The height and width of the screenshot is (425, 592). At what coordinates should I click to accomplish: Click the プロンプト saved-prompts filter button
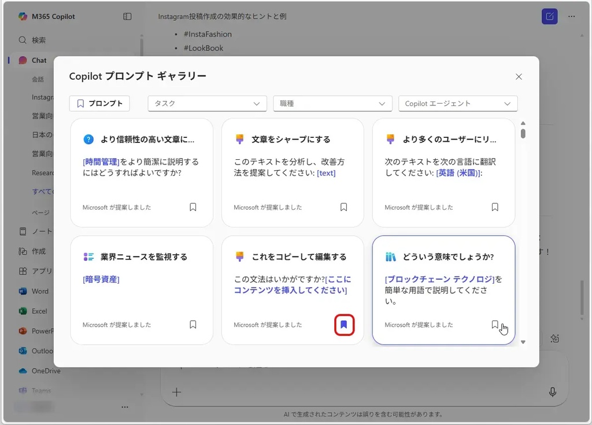pos(99,104)
